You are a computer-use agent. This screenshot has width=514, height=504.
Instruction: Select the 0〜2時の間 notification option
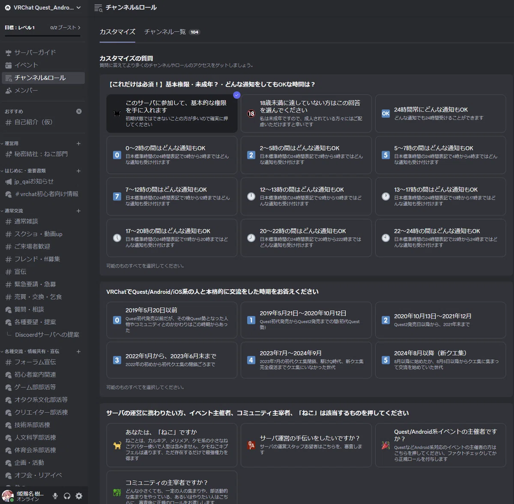[x=172, y=155]
